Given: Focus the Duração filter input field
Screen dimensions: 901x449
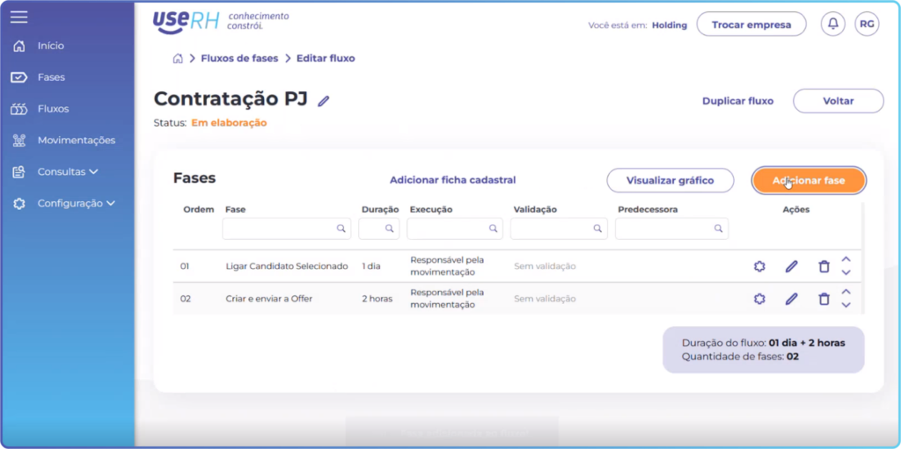Looking at the screenshot, I should point(378,228).
